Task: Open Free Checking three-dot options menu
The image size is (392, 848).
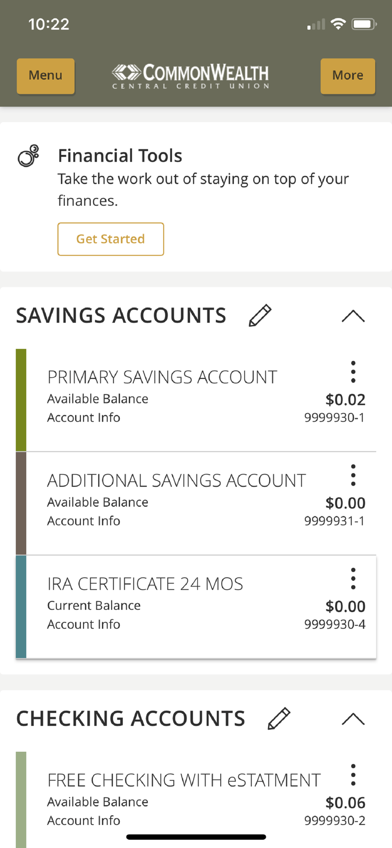Action: pos(353,775)
